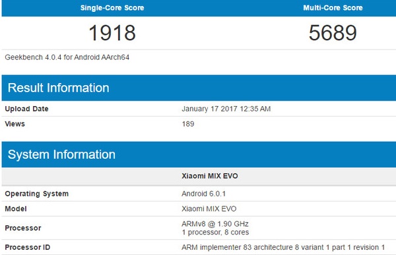Click the Model label
This screenshot has height=255, width=396.
coord(16,209)
